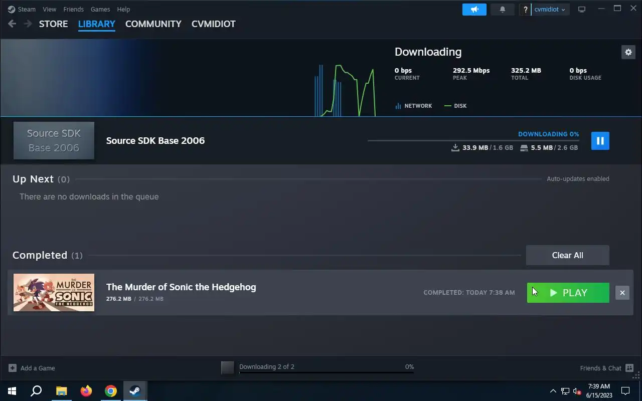Open the View menu
This screenshot has height=401, width=642.
50,9
